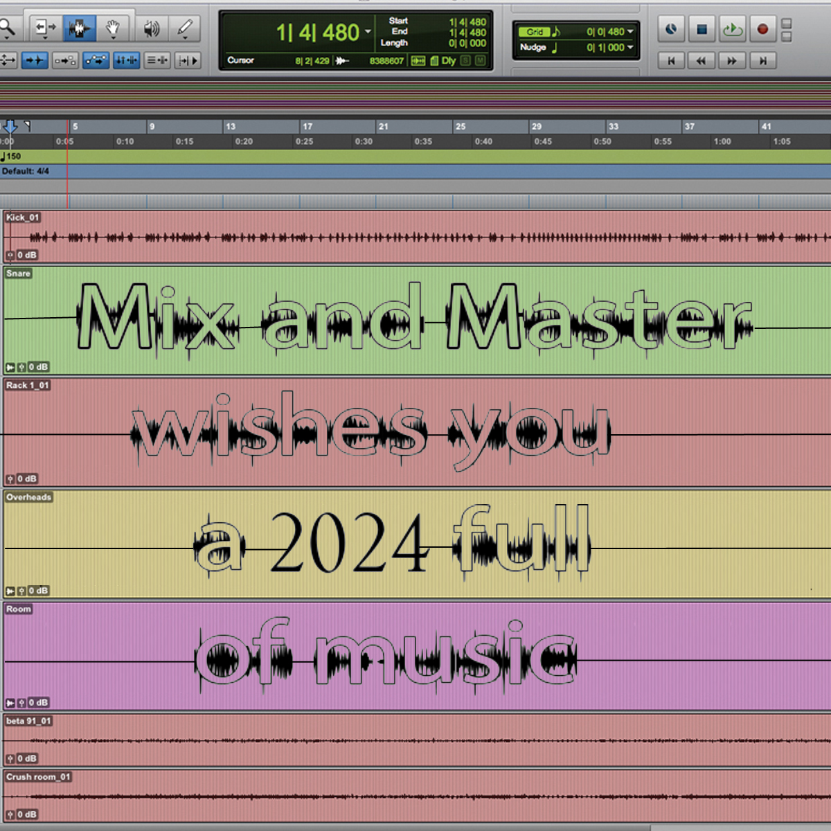Toggle Link Track and Edit Selection
831x831 pixels.
157,61
